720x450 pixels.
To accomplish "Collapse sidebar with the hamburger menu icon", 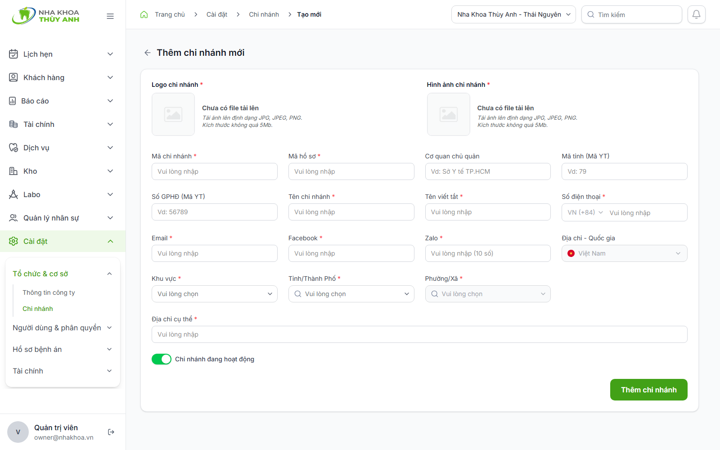I will click(x=110, y=16).
